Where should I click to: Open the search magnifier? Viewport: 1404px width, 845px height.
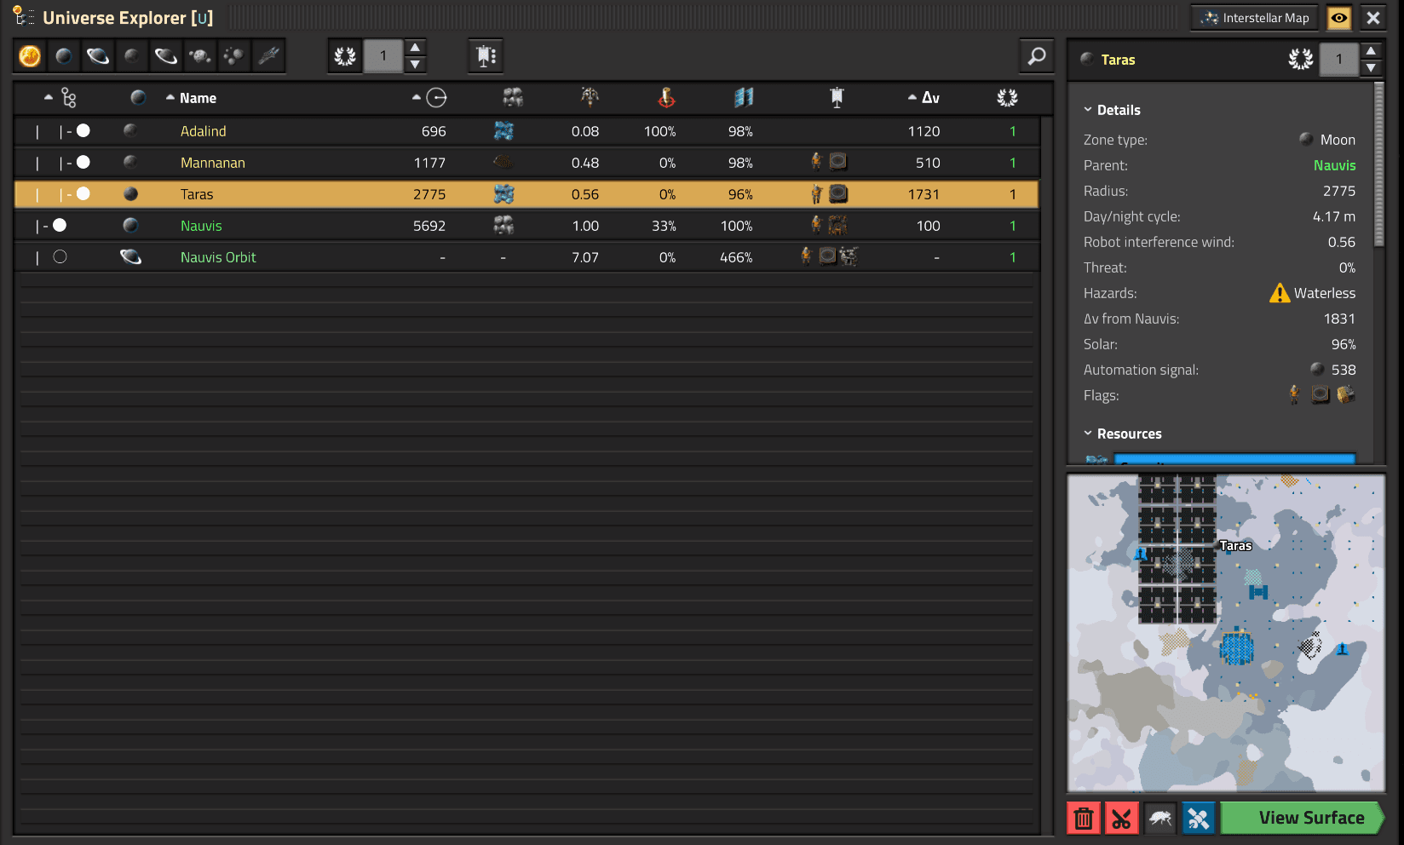click(1036, 56)
